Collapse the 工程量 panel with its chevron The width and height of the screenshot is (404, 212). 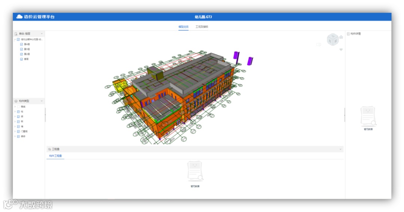pos(340,149)
